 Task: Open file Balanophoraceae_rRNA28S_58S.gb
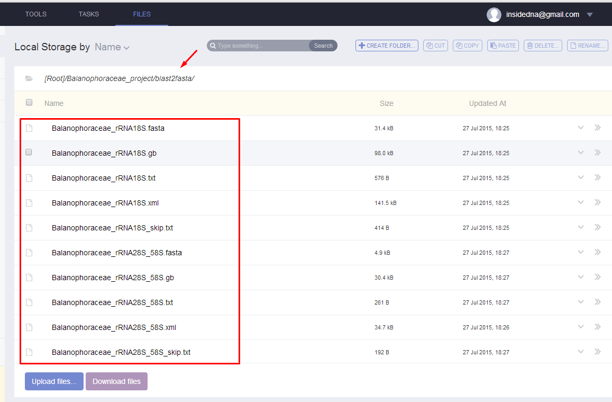113,278
